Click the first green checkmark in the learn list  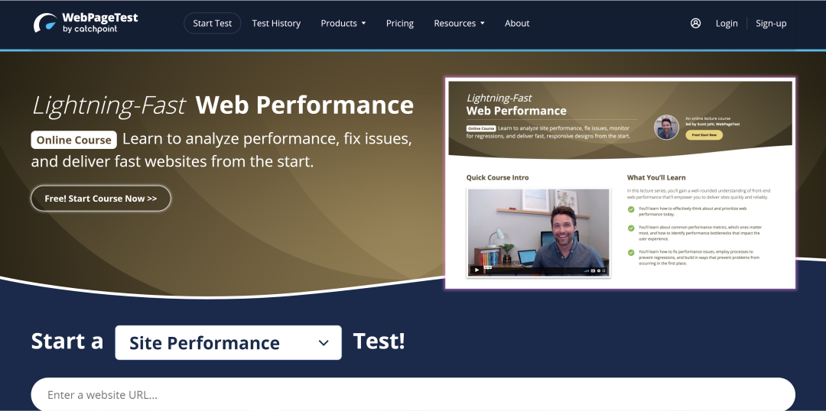631,209
